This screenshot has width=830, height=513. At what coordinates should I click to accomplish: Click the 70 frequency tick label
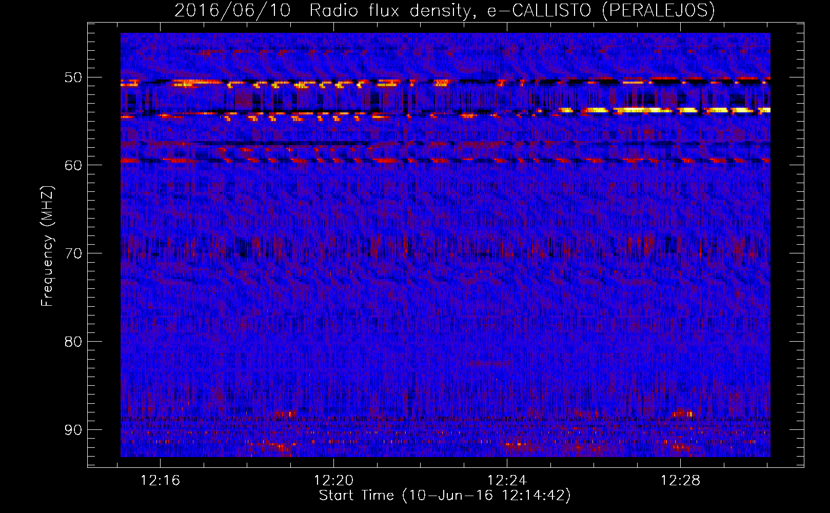point(73,253)
